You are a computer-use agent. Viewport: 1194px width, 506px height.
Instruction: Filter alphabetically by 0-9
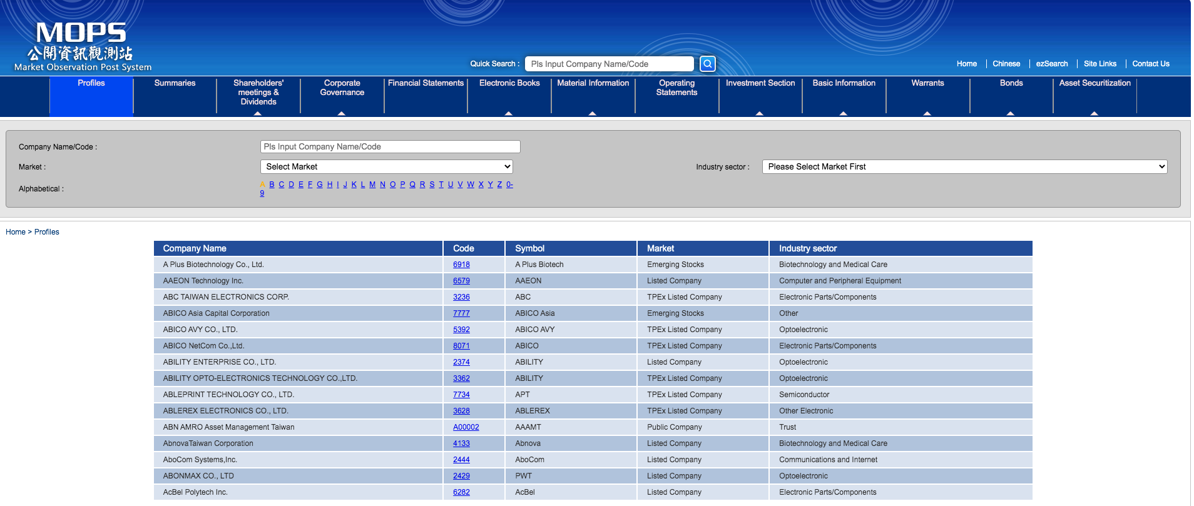[509, 185]
